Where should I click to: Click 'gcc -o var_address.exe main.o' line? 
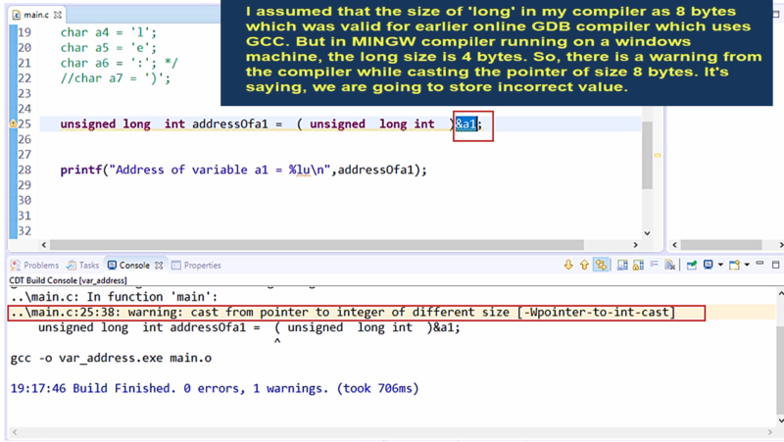pos(111,358)
